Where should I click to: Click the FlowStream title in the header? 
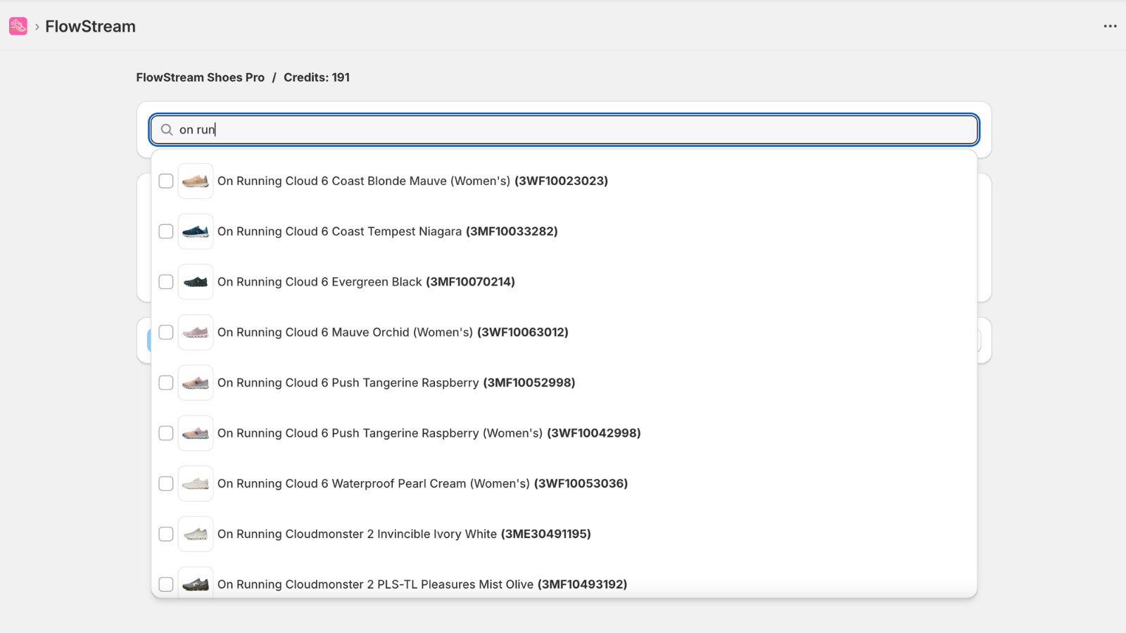[90, 26]
